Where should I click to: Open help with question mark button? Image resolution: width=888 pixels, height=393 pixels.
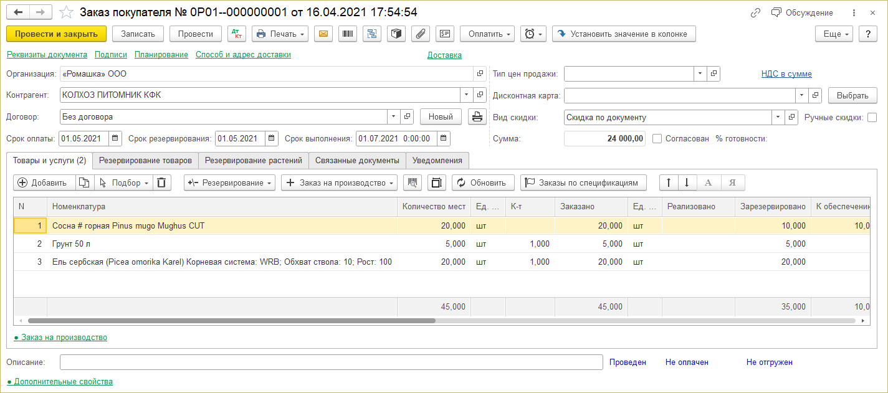pos(868,34)
